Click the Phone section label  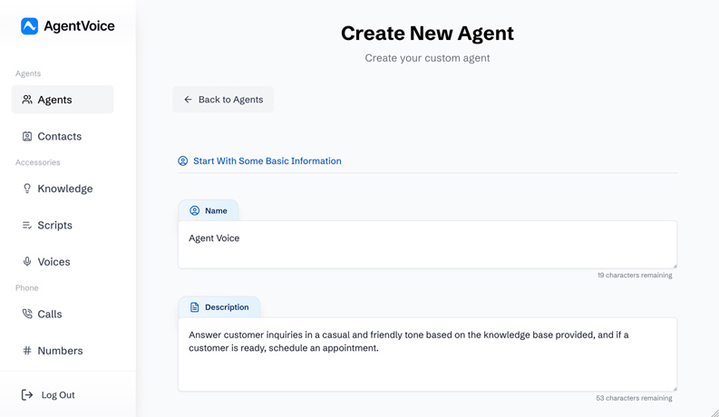click(26, 287)
